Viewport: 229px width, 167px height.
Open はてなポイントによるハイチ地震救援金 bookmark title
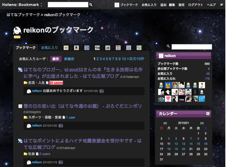83,144
